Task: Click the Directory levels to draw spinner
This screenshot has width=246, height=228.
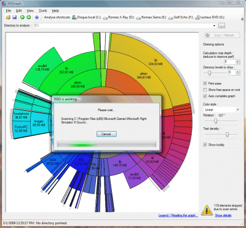Action: coord(238,73)
